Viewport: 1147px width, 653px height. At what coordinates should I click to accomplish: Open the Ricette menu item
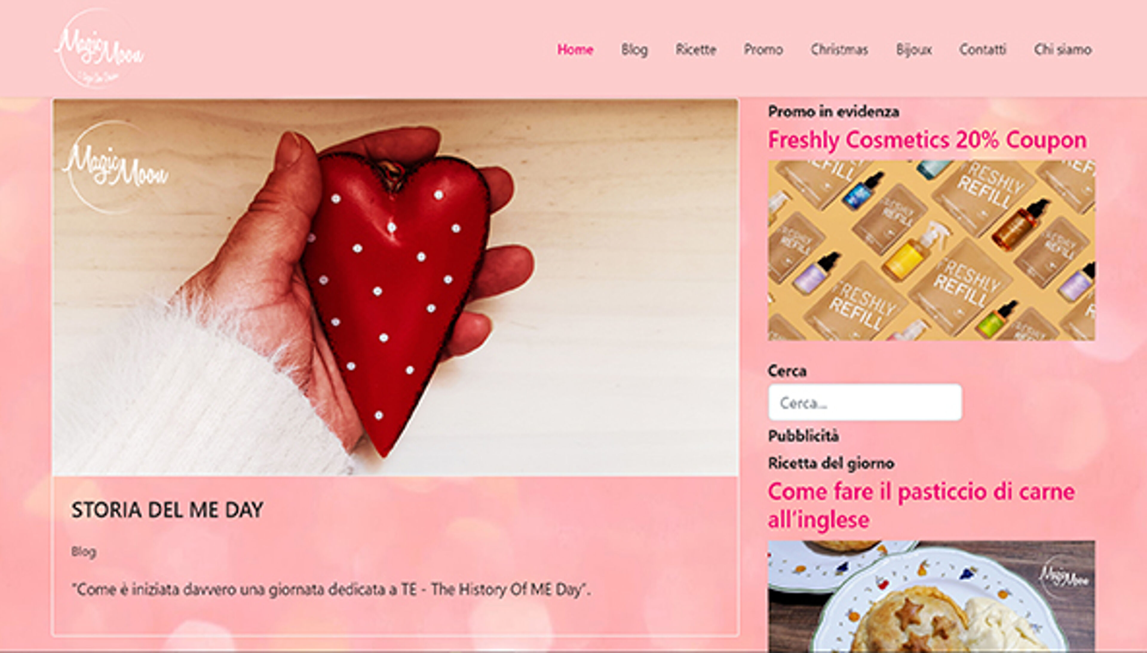[695, 49]
